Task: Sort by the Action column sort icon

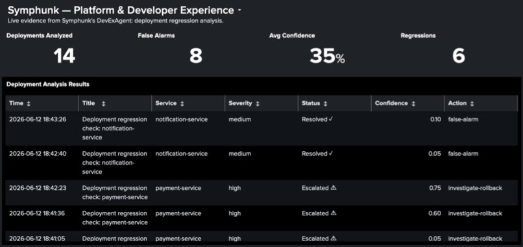Action: (x=472, y=104)
